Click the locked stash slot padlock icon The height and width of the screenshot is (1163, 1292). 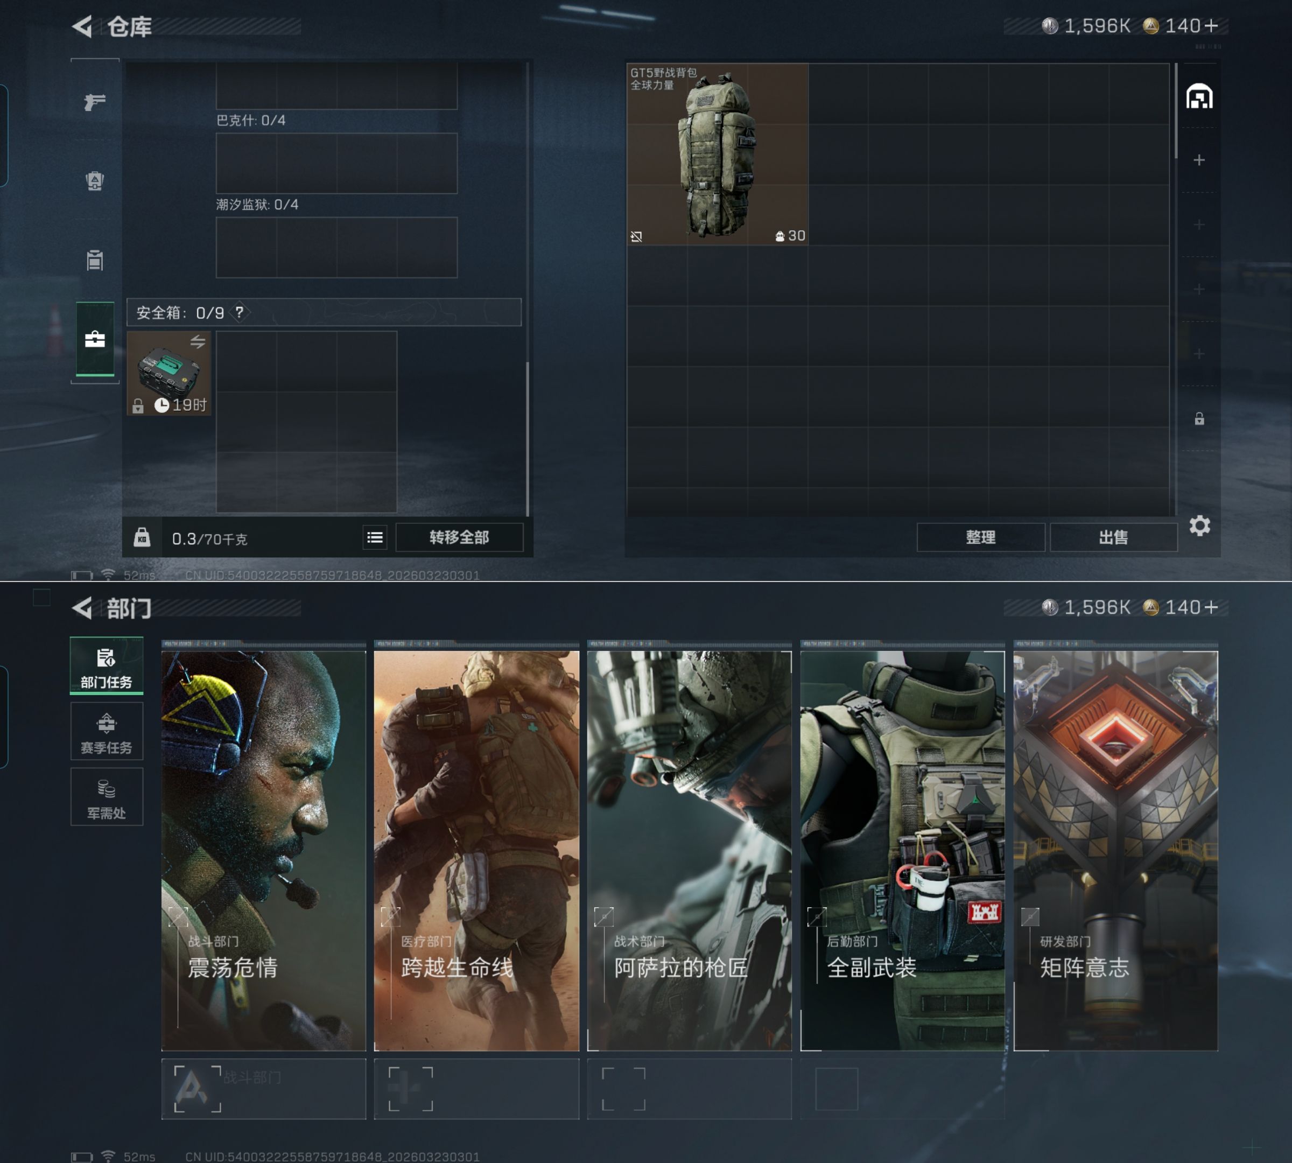pyautogui.click(x=1199, y=419)
